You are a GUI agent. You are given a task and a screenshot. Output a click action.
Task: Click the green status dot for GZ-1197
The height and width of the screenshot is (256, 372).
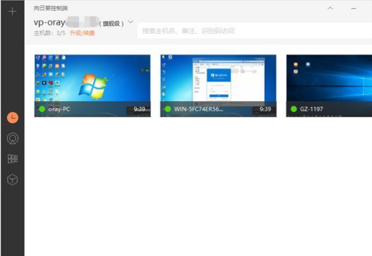[293, 109]
